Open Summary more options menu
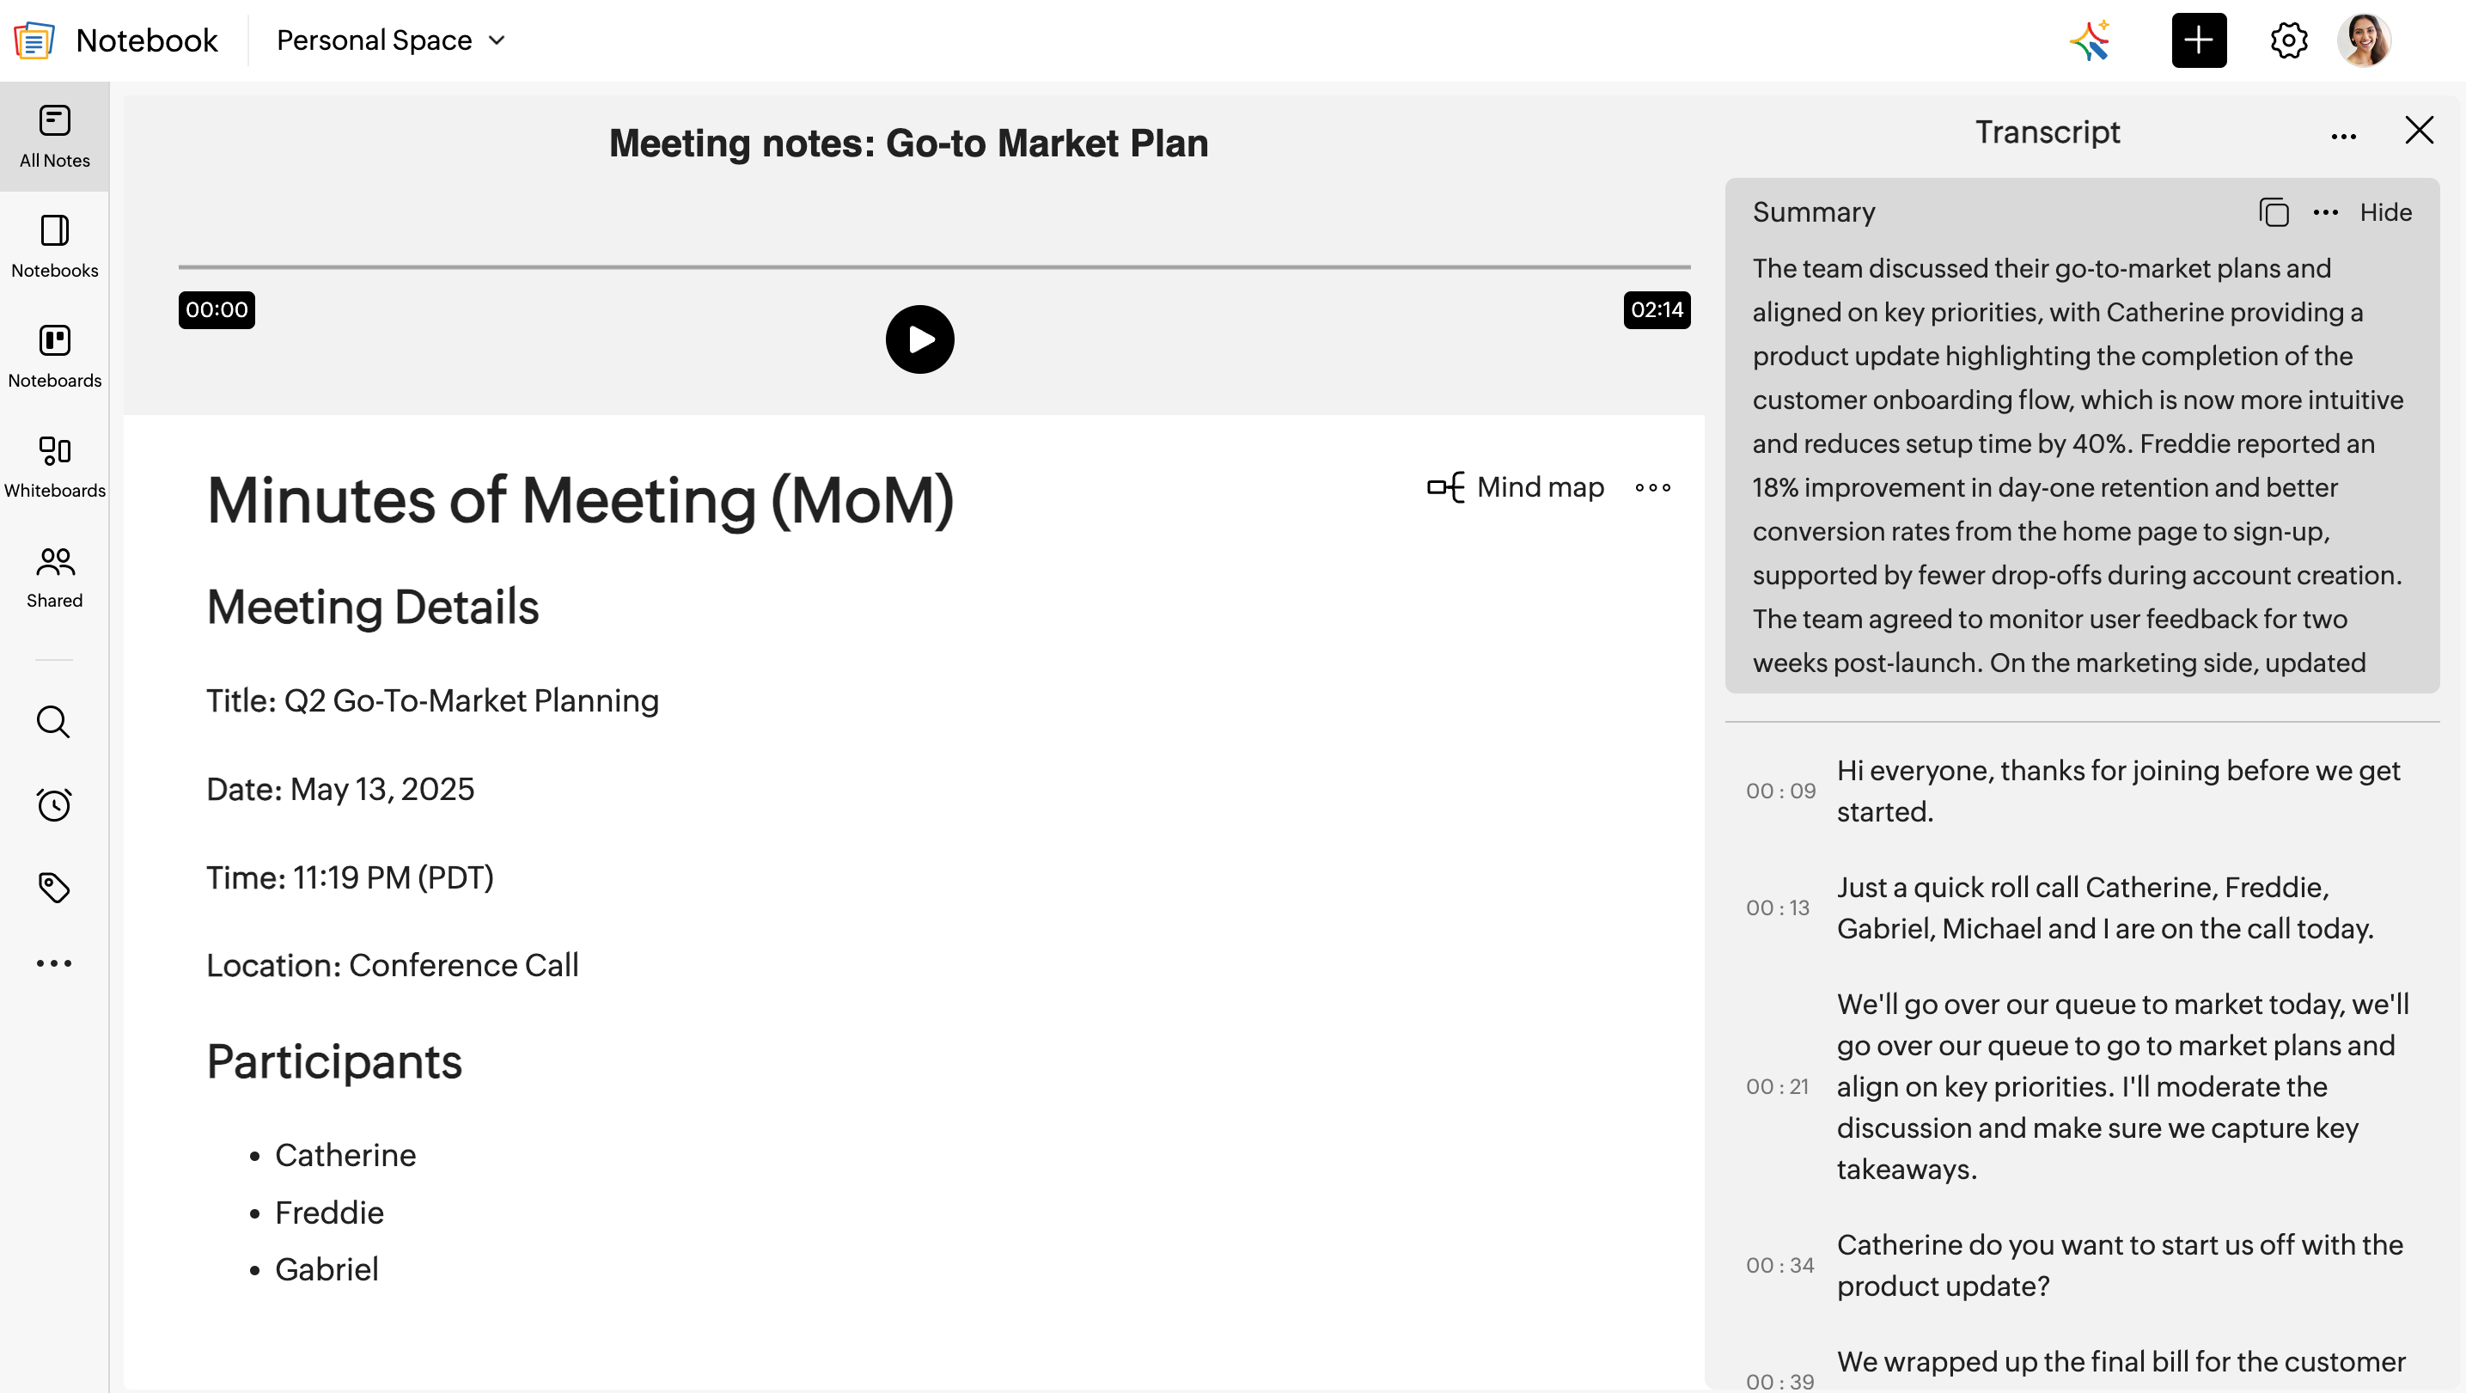 [2325, 212]
